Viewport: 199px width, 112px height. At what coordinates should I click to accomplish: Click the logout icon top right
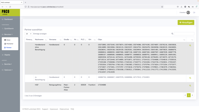tap(194, 12)
